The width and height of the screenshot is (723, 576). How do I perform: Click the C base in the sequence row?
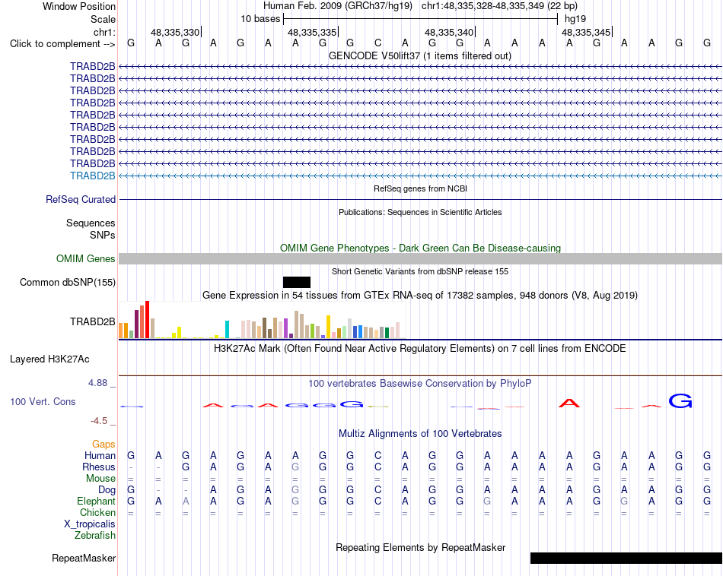tap(377, 43)
